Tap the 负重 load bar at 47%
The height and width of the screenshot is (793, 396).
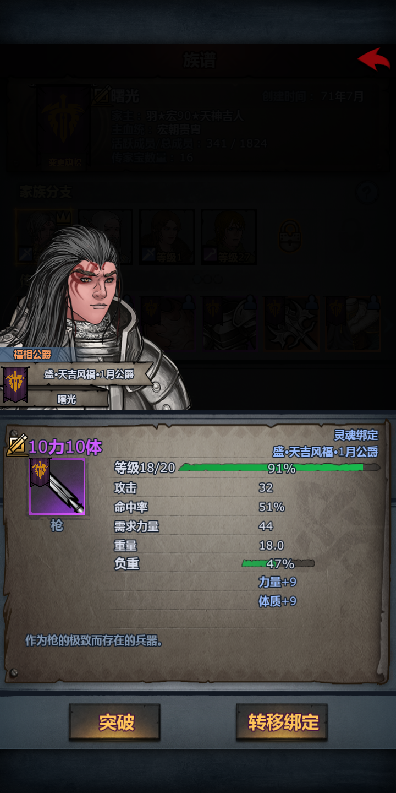(278, 563)
